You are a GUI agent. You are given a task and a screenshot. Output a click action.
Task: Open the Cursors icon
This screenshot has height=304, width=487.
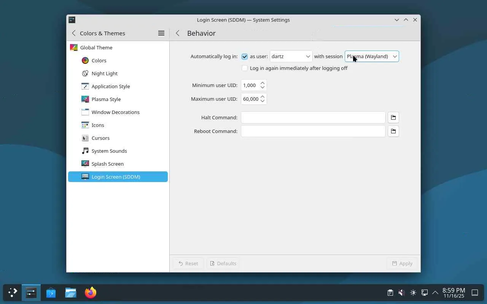pos(85,138)
